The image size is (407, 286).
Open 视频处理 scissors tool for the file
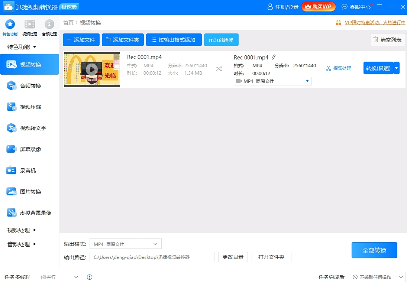(339, 68)
